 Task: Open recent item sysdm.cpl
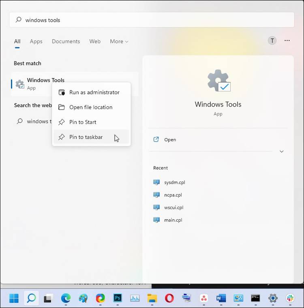175,182
